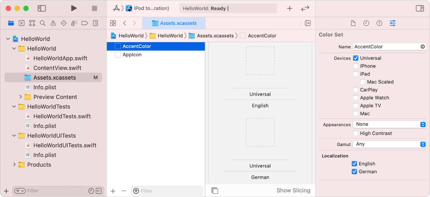Image resolution: width=430 pixels, height=197 pixels.
Task: Add a new asset with the plus button
Action: tap(113, 191)
